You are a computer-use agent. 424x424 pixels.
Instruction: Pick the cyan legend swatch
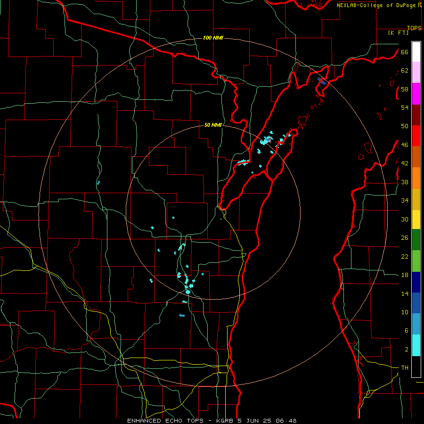click(x=416, y=345)
